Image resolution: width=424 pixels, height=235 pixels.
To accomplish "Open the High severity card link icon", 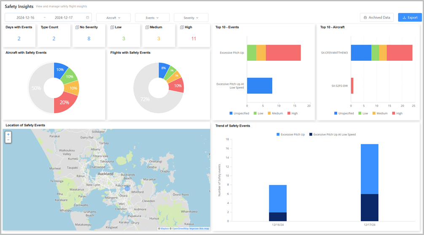I will [x=182, y=27].
